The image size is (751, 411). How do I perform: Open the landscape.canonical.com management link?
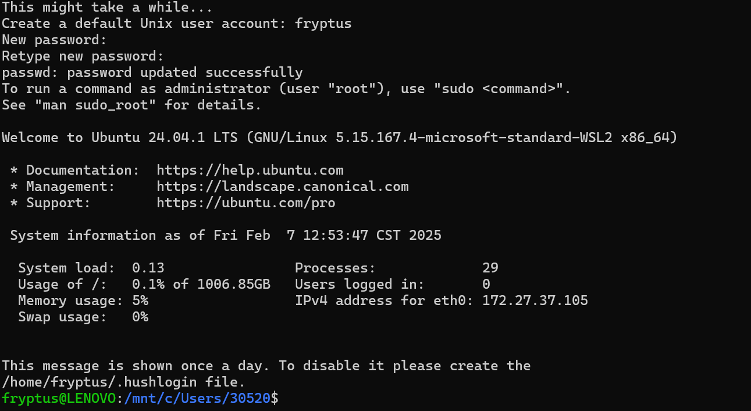click(283, 187)
